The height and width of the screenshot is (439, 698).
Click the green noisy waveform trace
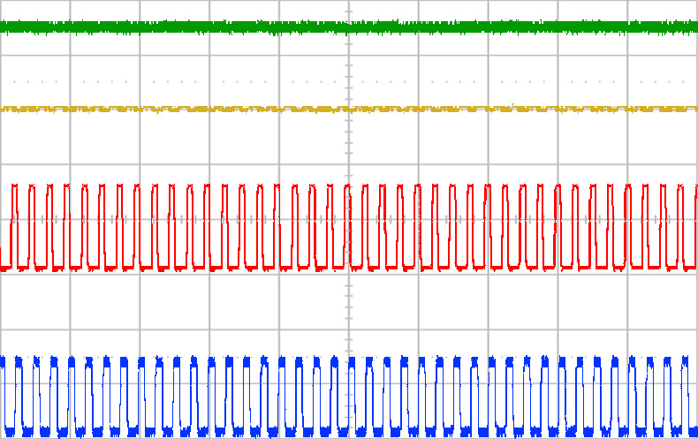177,27
